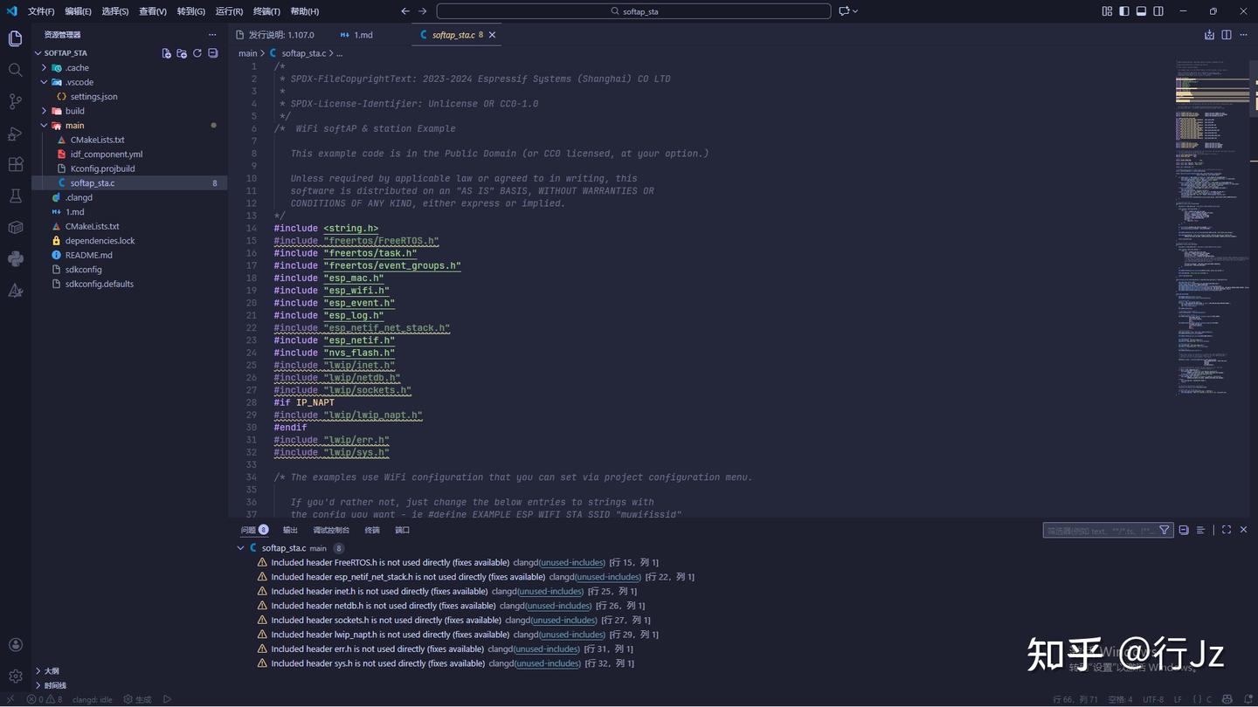Switch to the 调试控制台 panel tab
1258x707 pixels.
coord(331,530)
